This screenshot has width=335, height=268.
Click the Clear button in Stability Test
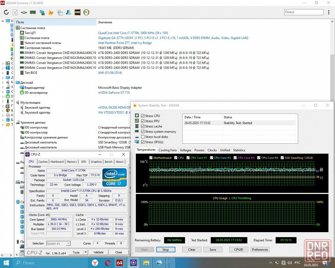pyautogui.click(x=192, y=250)
